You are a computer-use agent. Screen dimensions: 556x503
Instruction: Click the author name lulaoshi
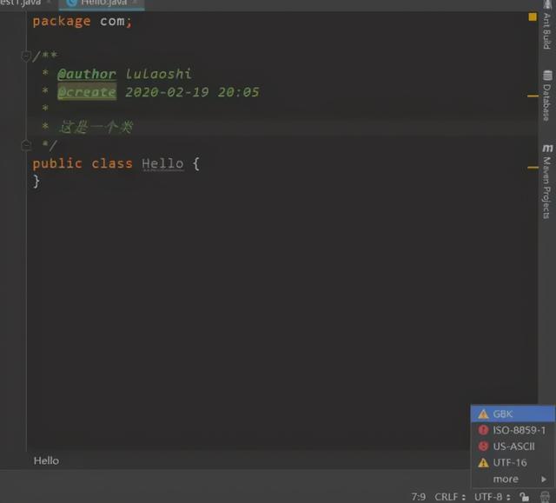[x=158, y=74]
